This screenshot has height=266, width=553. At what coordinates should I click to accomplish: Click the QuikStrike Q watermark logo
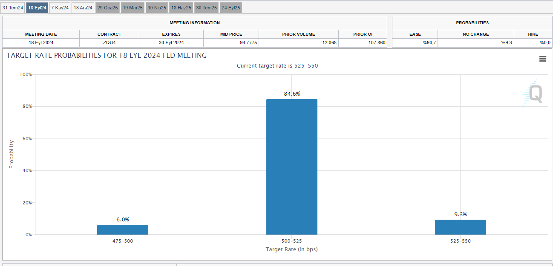point(533,93)
